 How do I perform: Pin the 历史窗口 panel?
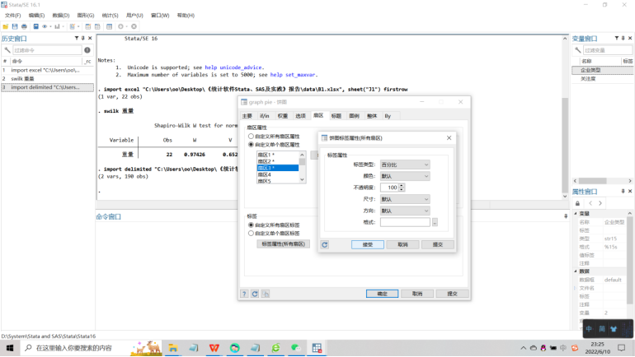pos(83,38)
